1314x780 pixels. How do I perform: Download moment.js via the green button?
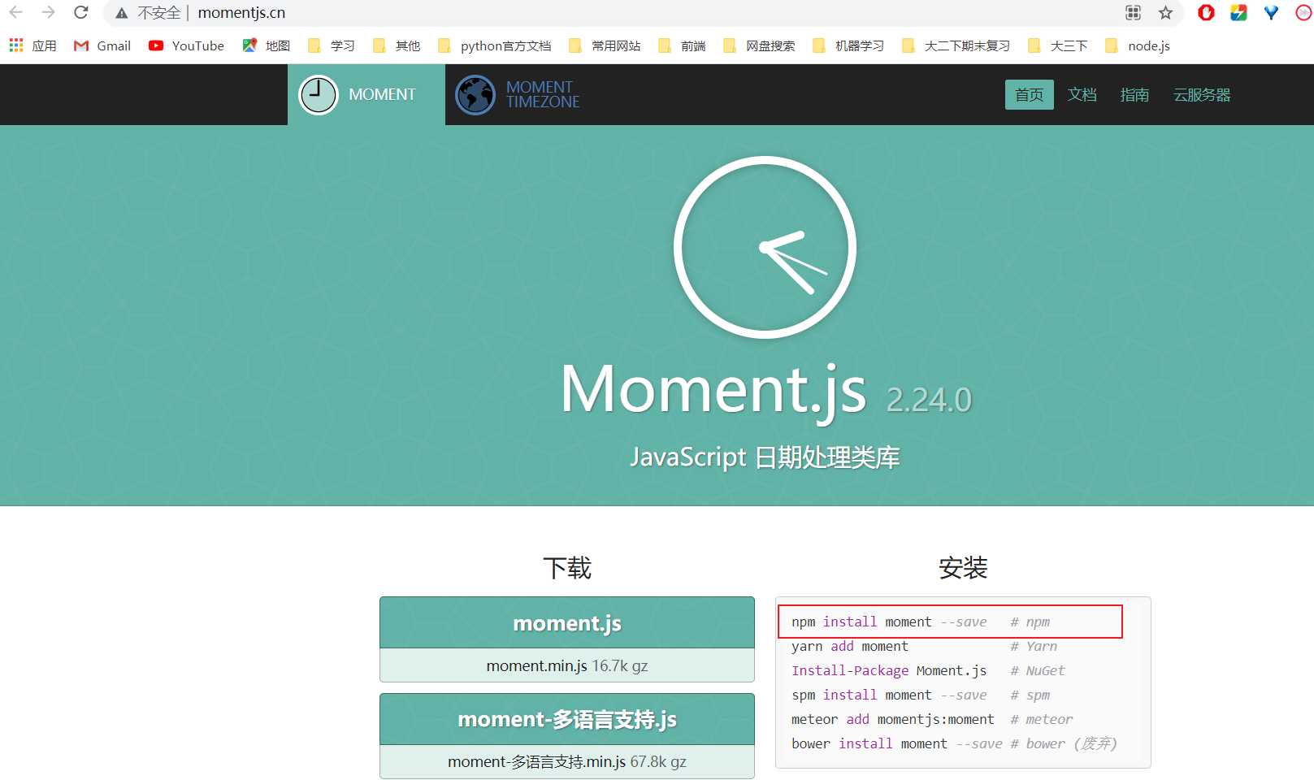click(567, 623)
